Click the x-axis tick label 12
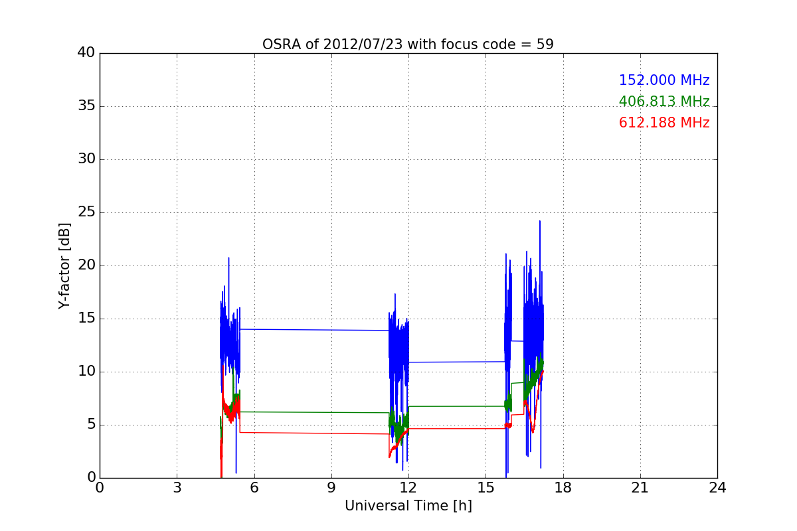The image size is (797, 531). pyautogui.click(x=408, y=488)
